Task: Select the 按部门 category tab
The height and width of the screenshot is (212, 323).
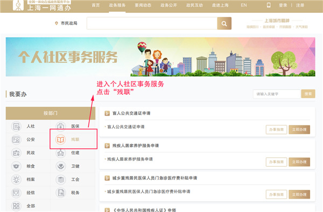Action: 51,113
